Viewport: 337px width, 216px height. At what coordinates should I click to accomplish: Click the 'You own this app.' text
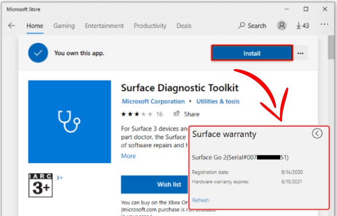click(79, 53)
